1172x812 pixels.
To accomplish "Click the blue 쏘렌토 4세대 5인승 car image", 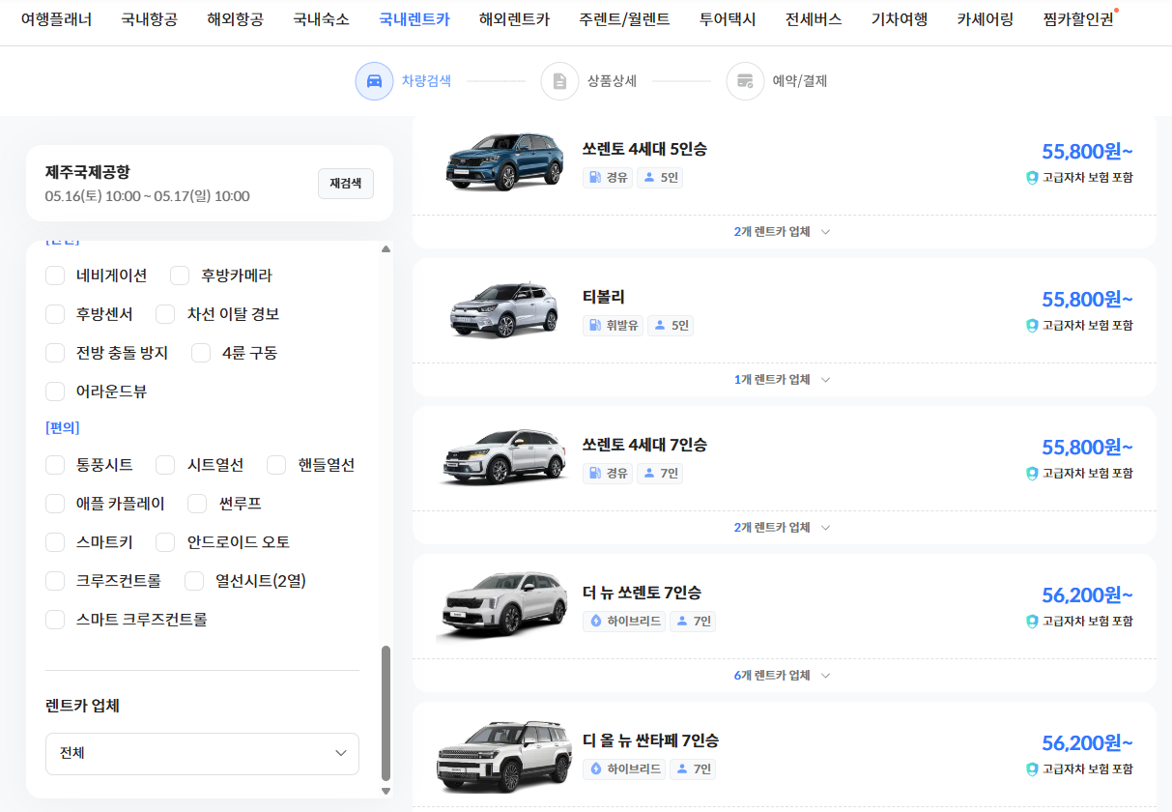I will click(x=504, y=160).
